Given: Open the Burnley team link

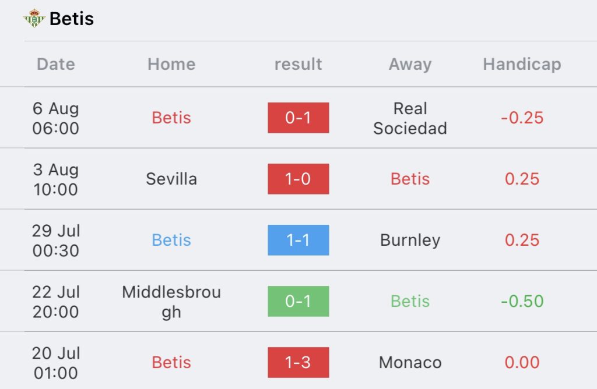Looking at the screenshot, I should click(x=410, y=240).
